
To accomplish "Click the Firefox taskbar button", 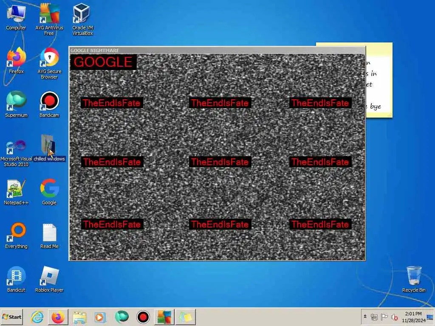I will pos(58,317).
